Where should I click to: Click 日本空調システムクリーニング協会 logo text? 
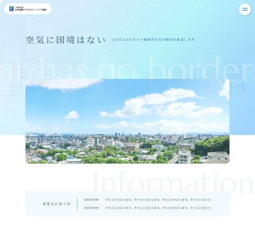pyautogui.click(x=31, y=10)
